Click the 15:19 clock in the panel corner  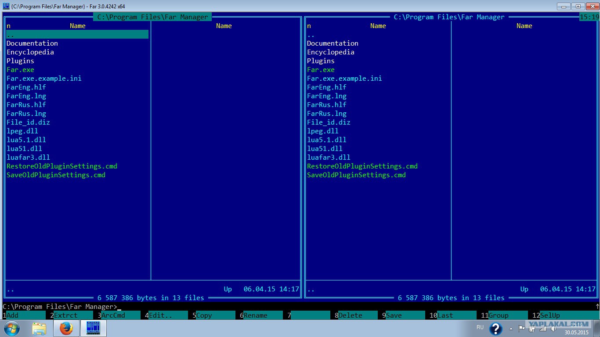coord(589,17)
